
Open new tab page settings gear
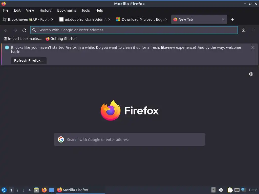tap(251, 74)
